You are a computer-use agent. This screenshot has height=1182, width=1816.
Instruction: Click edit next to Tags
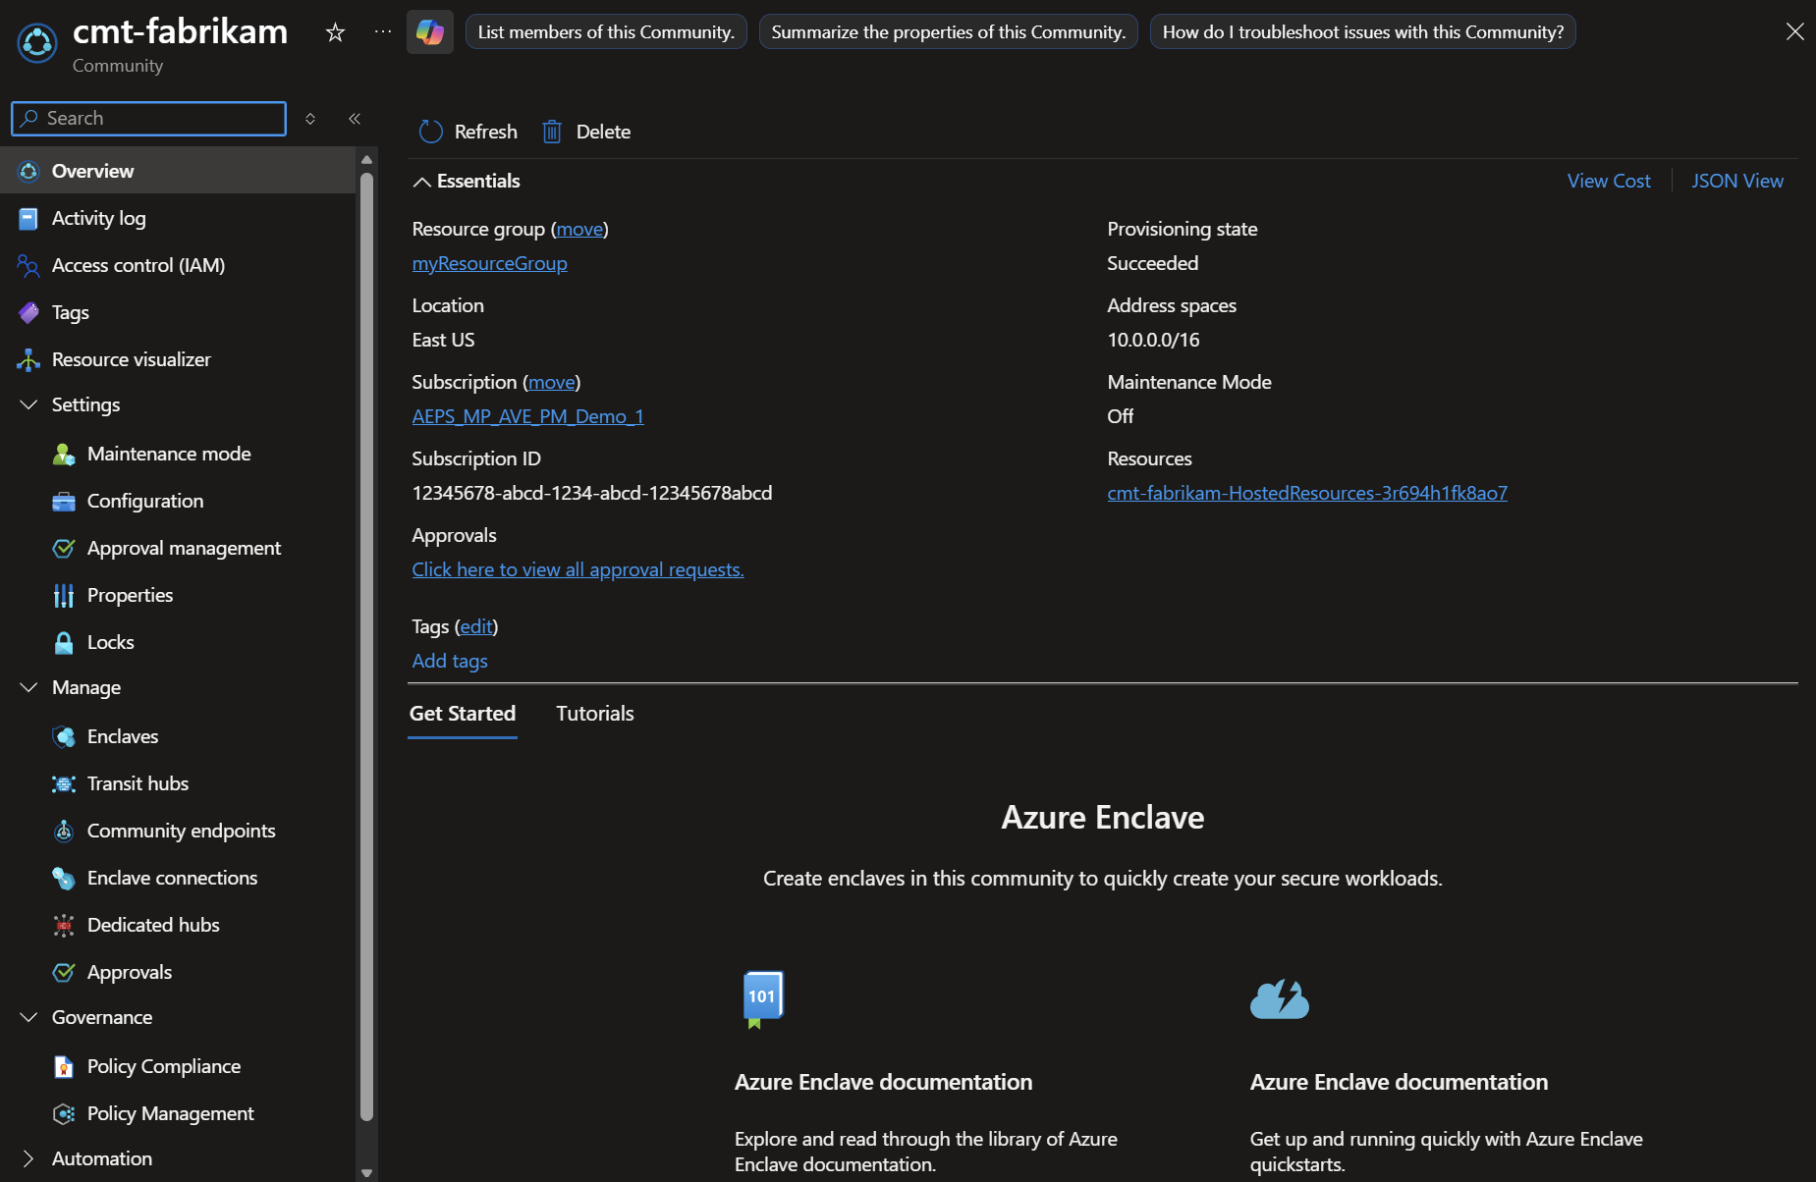pos(476,626)
